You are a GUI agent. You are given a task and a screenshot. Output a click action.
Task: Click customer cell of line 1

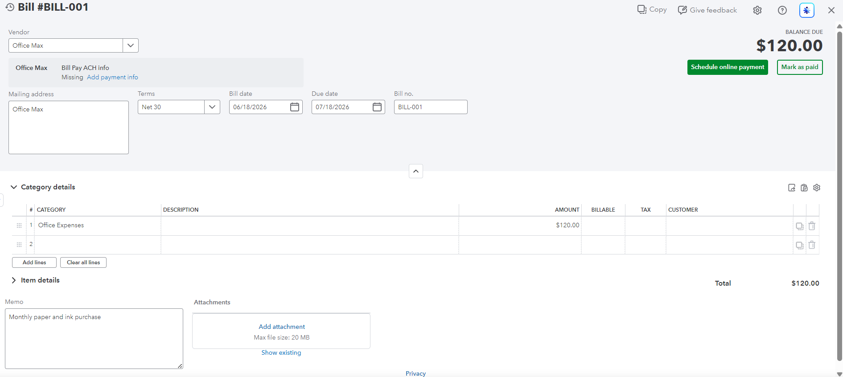tap(729, 225)
